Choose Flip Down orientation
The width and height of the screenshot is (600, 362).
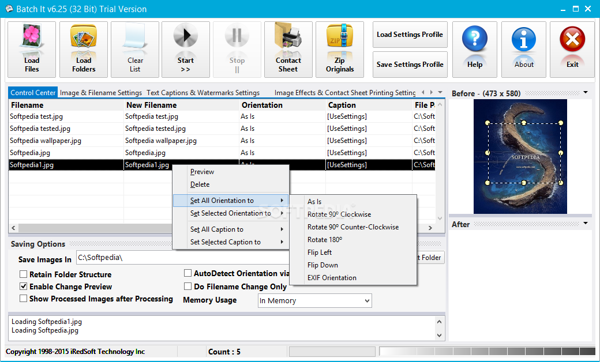pos(353,265)
